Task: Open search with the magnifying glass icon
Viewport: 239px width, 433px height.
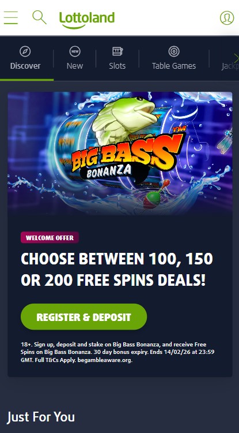Action: coord(39,17)
